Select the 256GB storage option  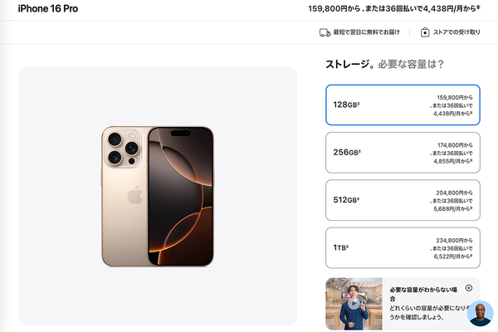(x=403, y=153)
